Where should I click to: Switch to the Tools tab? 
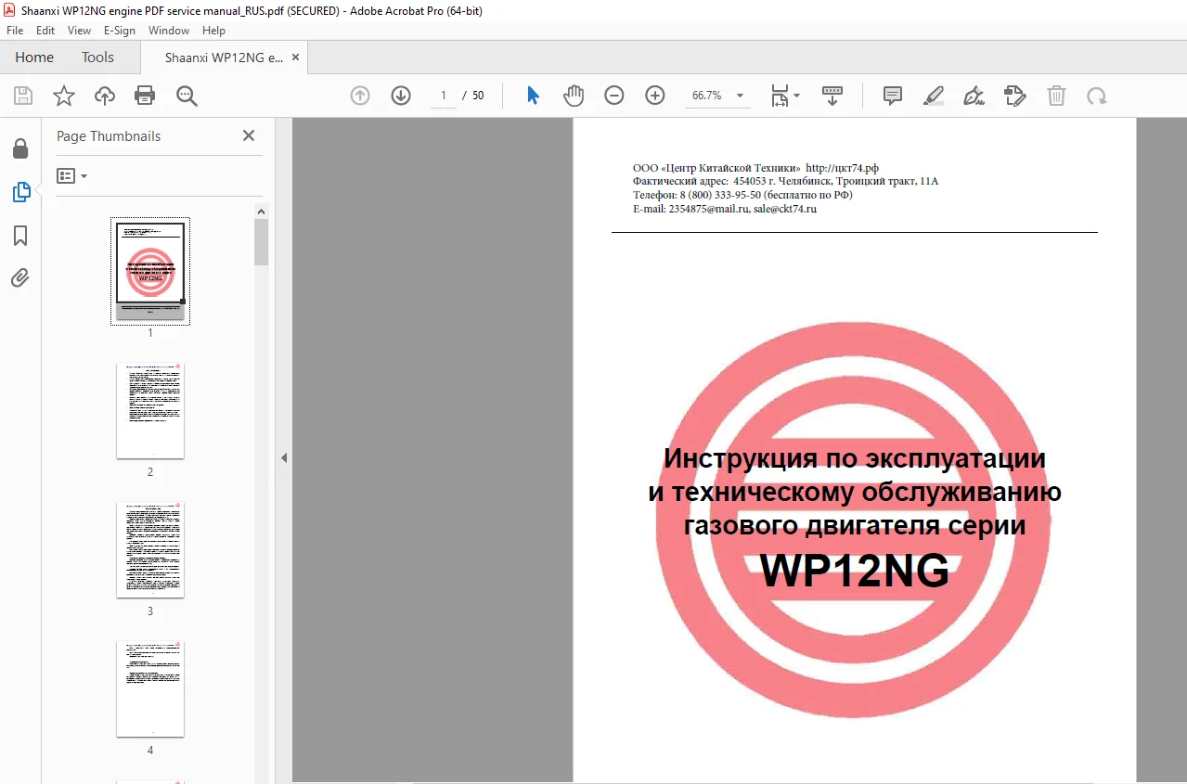(x=97, y=57)
